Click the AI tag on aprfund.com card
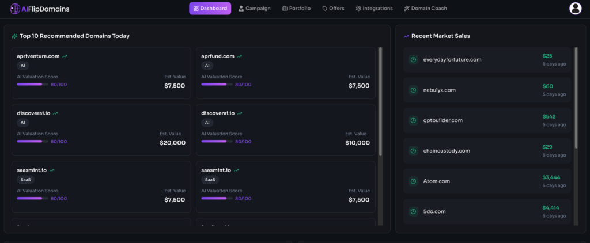The width and height of the screenshot is (590, 243). [x=207, y=66]
